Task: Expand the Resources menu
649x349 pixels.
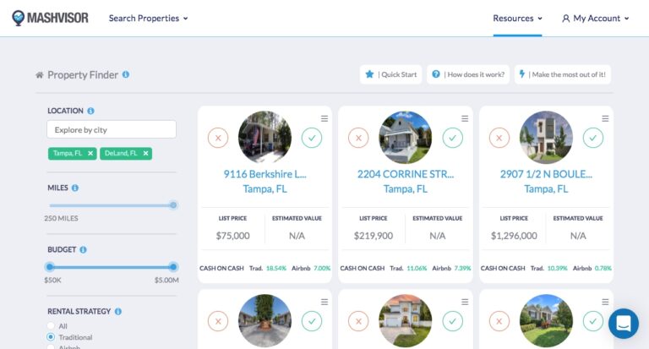Action: (x=517, y=18)
